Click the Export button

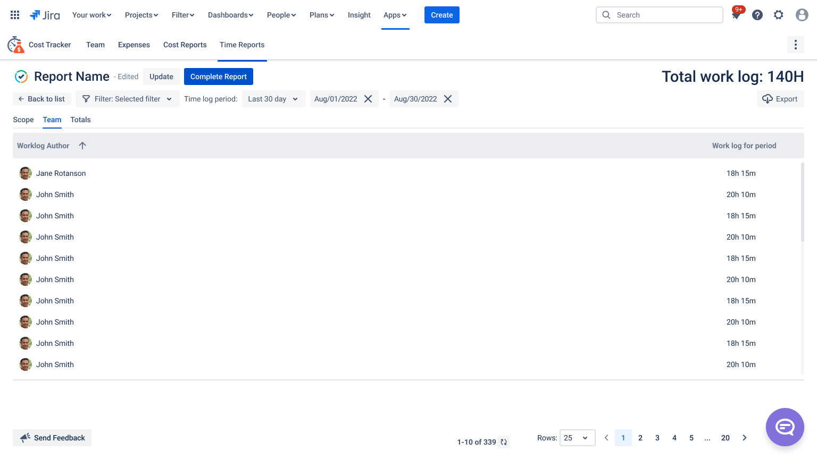coord(780,99)
